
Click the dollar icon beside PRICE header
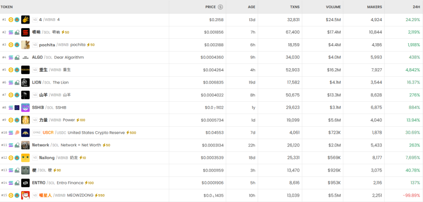(220, 7)
